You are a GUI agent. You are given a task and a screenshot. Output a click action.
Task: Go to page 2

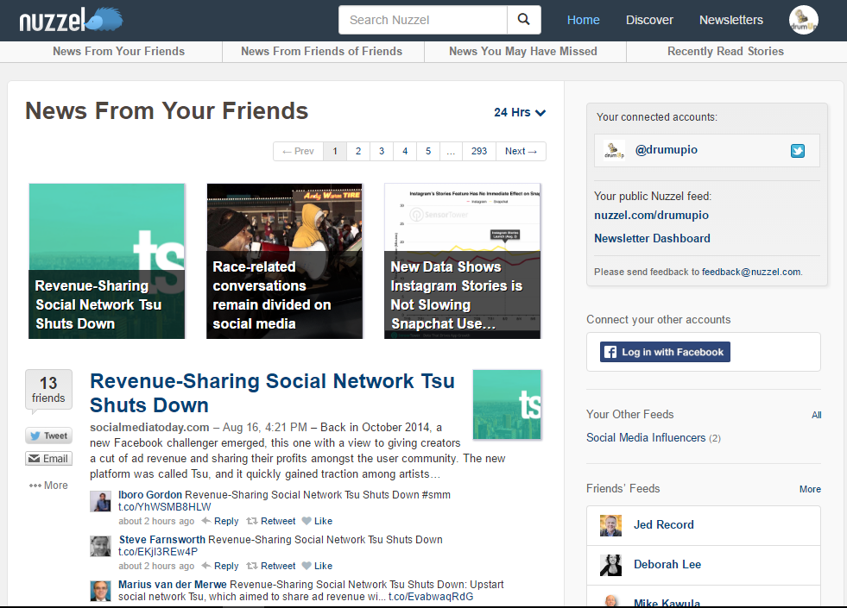click(358, 151)
